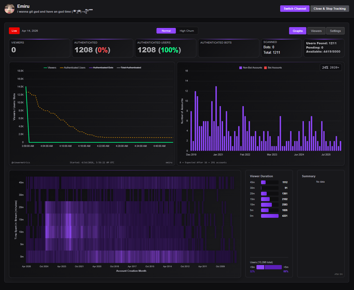Click Close & Stop Tracking button
Image resolution: width=354 pixels, height=290 pixels.
click(329, 9)
